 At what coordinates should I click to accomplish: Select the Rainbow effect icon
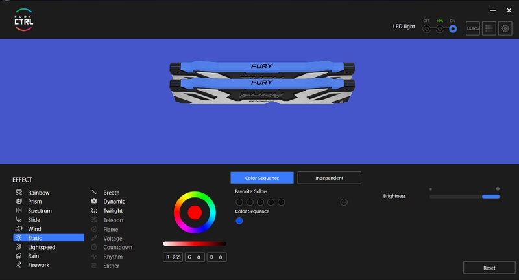[19, 192]
